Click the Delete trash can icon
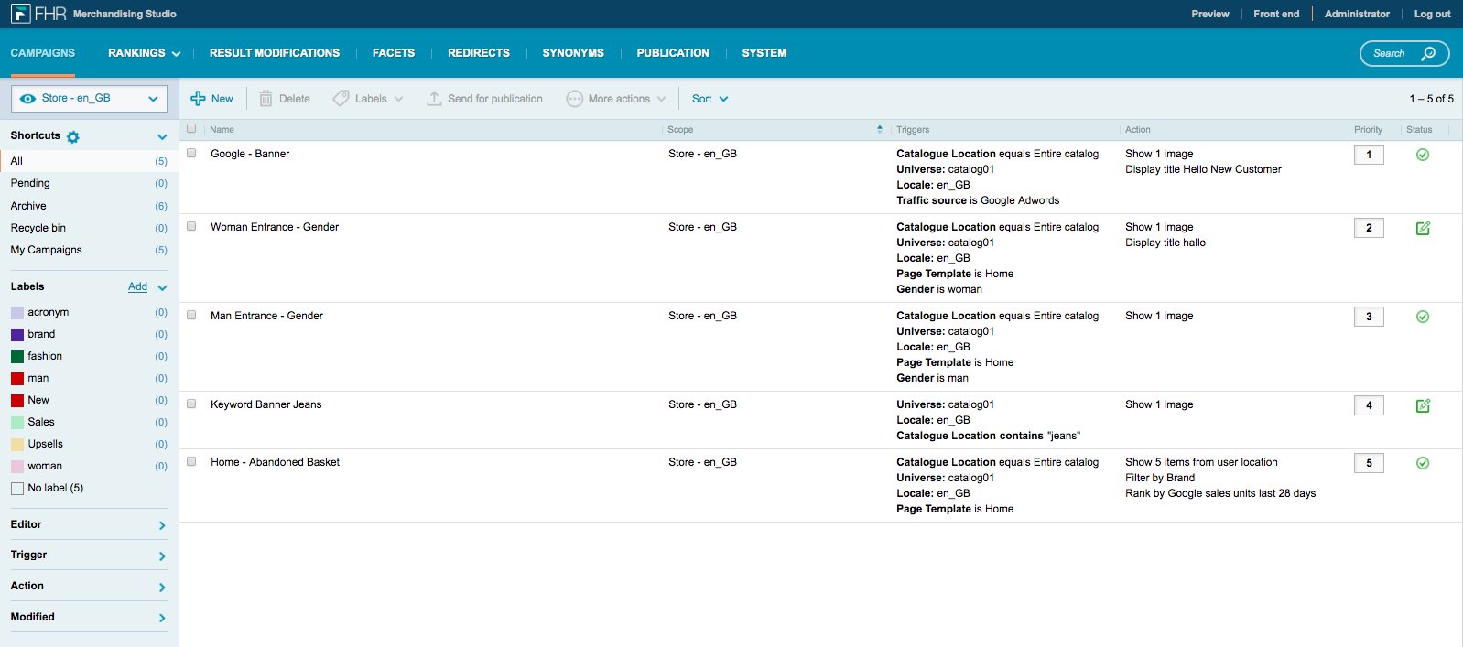The image size is (1463, 647). (266, 99)
